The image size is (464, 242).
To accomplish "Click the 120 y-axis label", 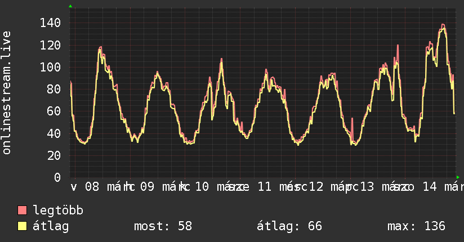I will tap(50, 45).
